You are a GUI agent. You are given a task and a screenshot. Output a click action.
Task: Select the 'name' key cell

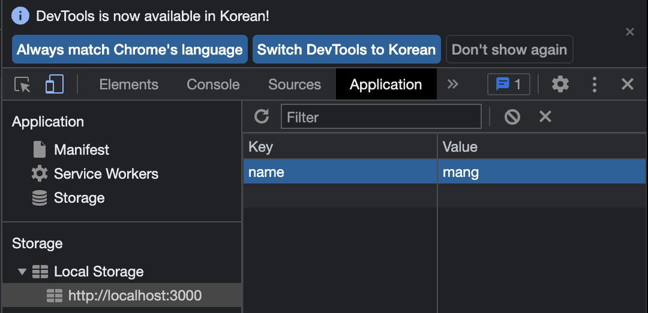click(340, 171)
